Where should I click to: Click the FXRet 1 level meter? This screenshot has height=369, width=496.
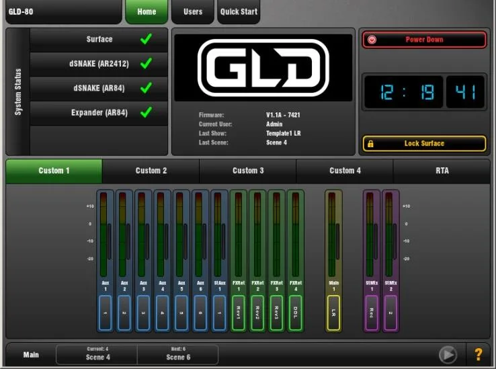[x=239, y=235]
